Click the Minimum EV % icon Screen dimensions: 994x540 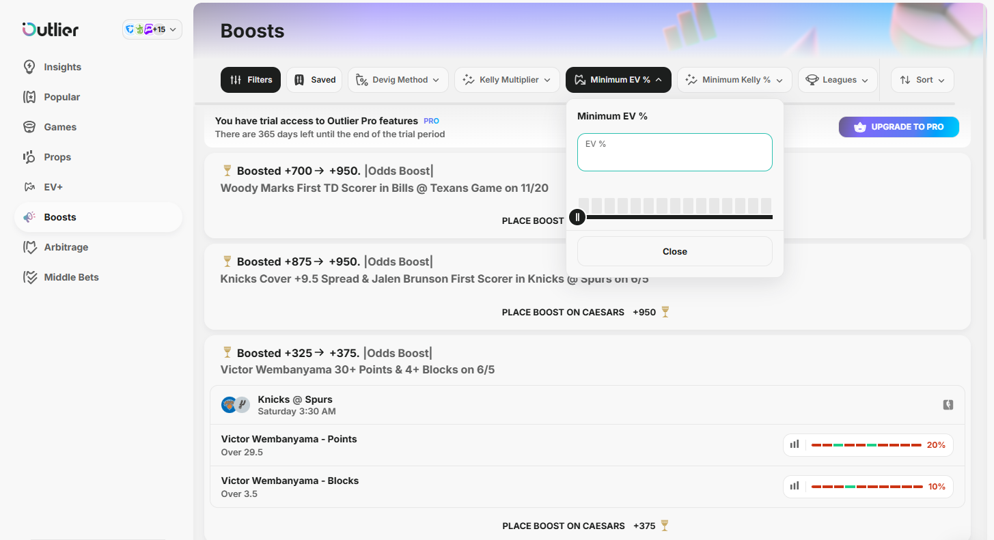pyautogui.click(x=580, y=80)
